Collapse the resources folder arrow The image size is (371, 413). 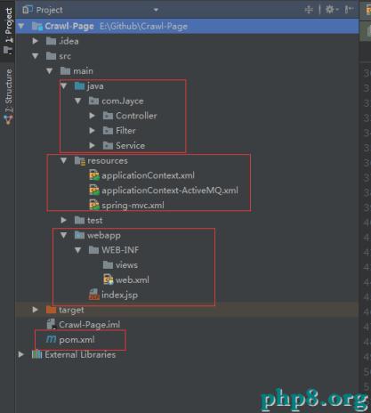pyautogui.click(x=63, y=160)
